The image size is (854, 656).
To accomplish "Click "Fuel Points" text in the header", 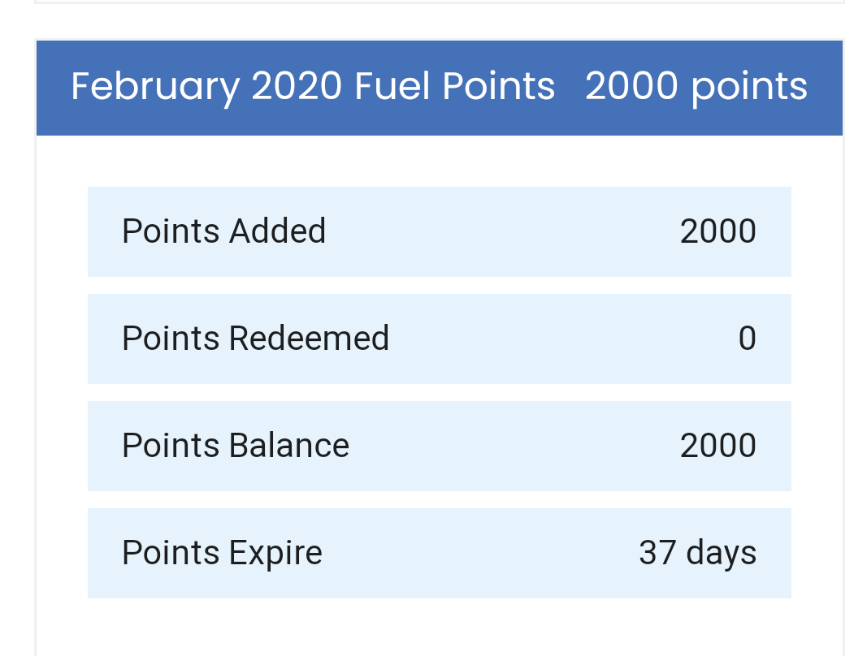I will (x=455, y=86).
